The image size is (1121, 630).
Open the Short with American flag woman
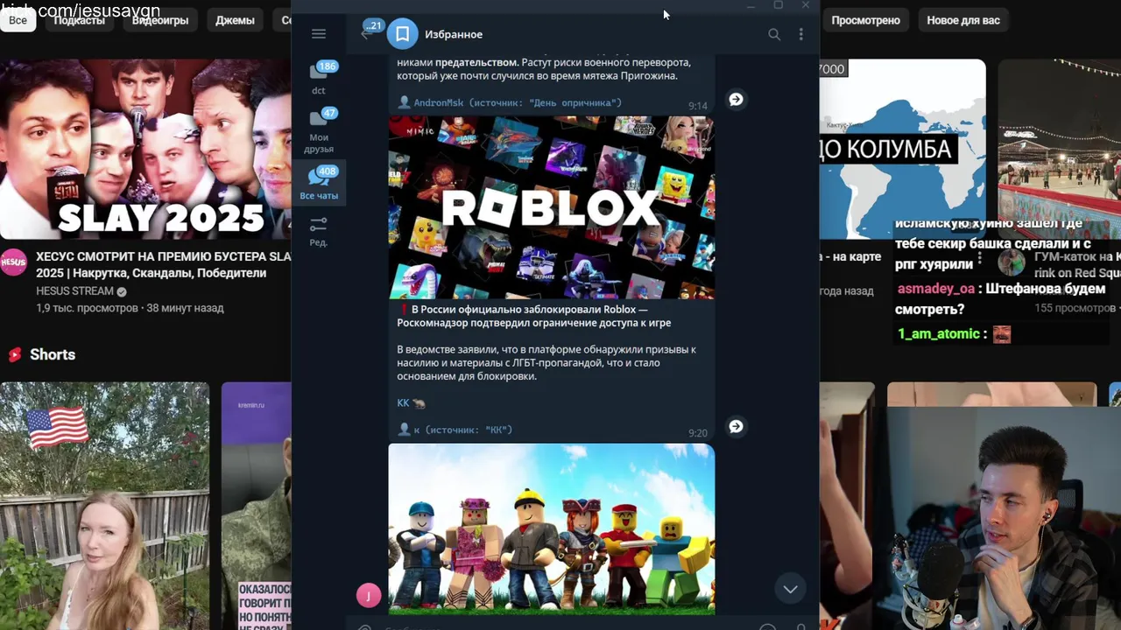105,506
